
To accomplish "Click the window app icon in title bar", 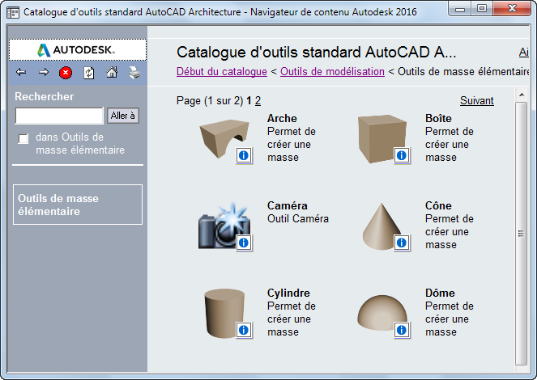I will pos(13,13).
